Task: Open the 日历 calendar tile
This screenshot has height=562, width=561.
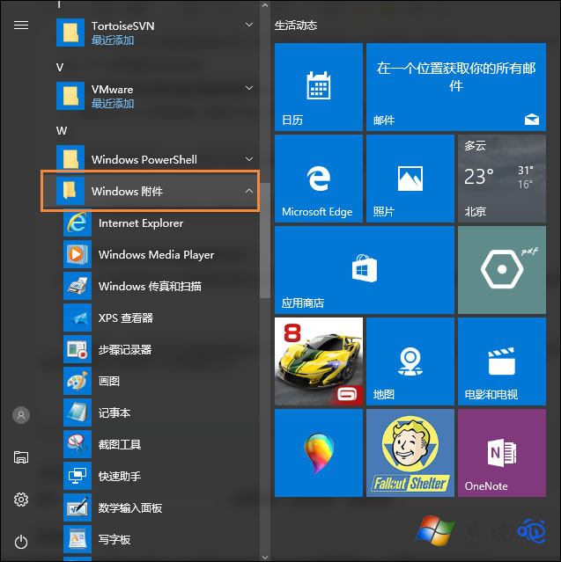Action: [319, 87]
